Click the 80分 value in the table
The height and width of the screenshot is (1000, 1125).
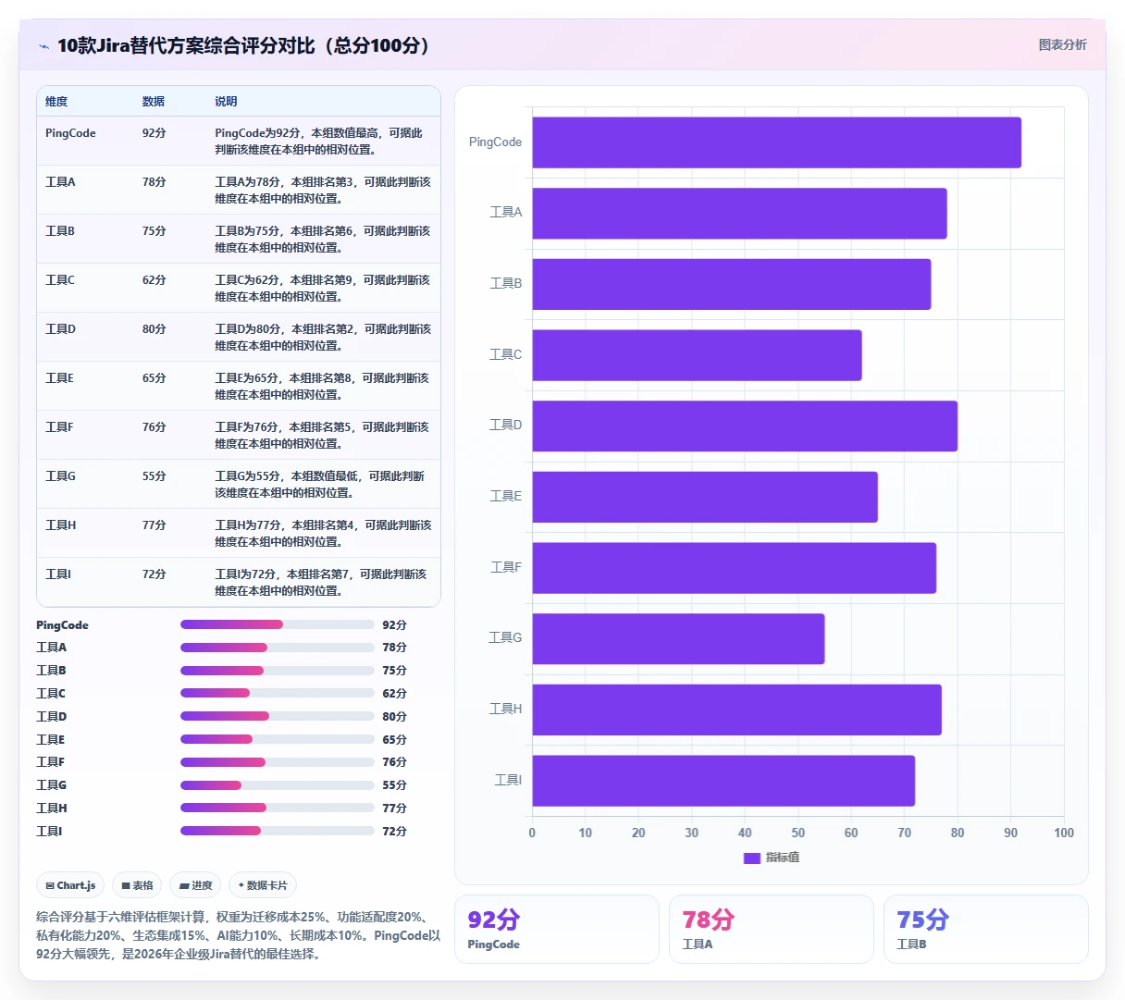[154, 329]
